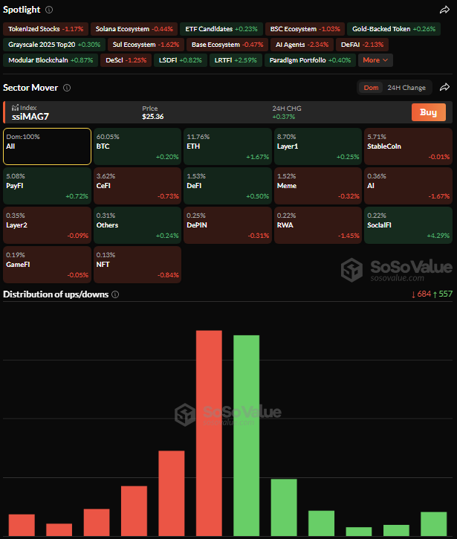
Task: Open the Sui Ecosystem spotlight tag
Action: (x=146, y=45)
